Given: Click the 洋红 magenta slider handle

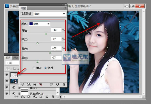Looking at the screenshot, I should [x=37, y=43].
